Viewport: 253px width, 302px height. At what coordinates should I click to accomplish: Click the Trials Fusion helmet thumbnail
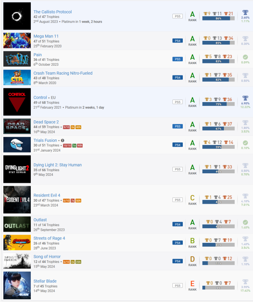(x=17, y=145)
